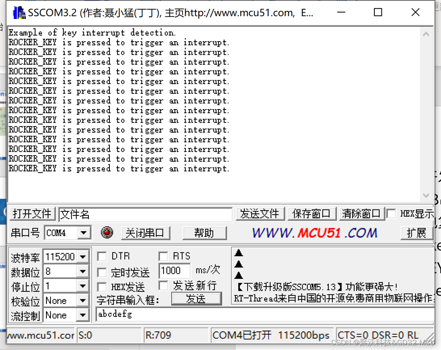The width and height of the screenshot is (441, 350).
Task: Click the 发送 send button
Action: [x=196, y=298]
